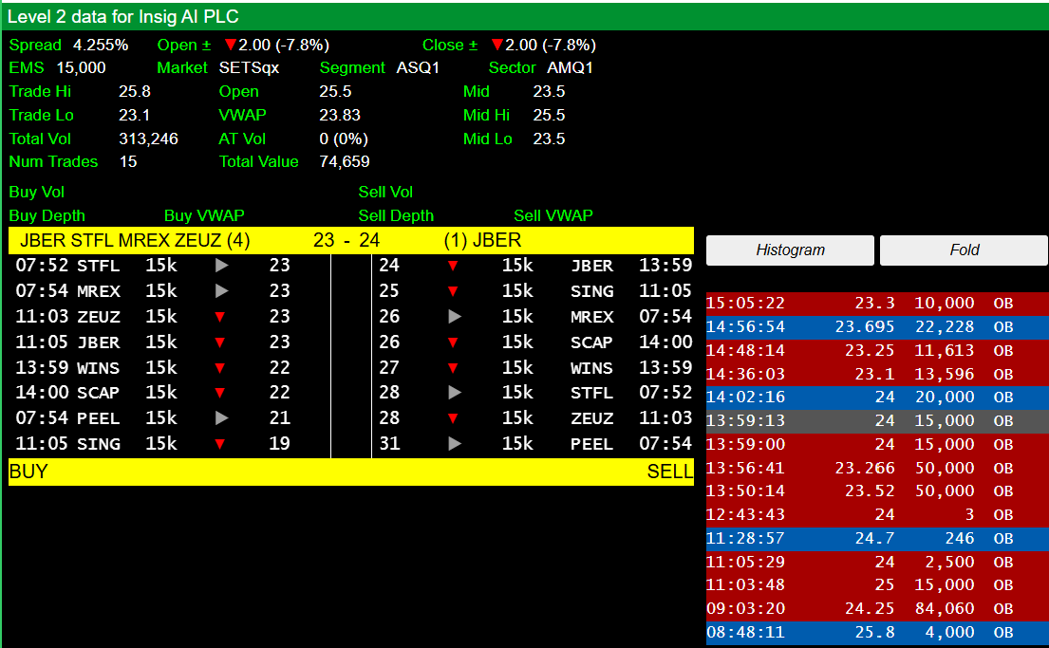The width and height of the screenshot is (1049, 648).
Task: Click the grey arrow in STFL sell row
Action: (x=455, y=393)
